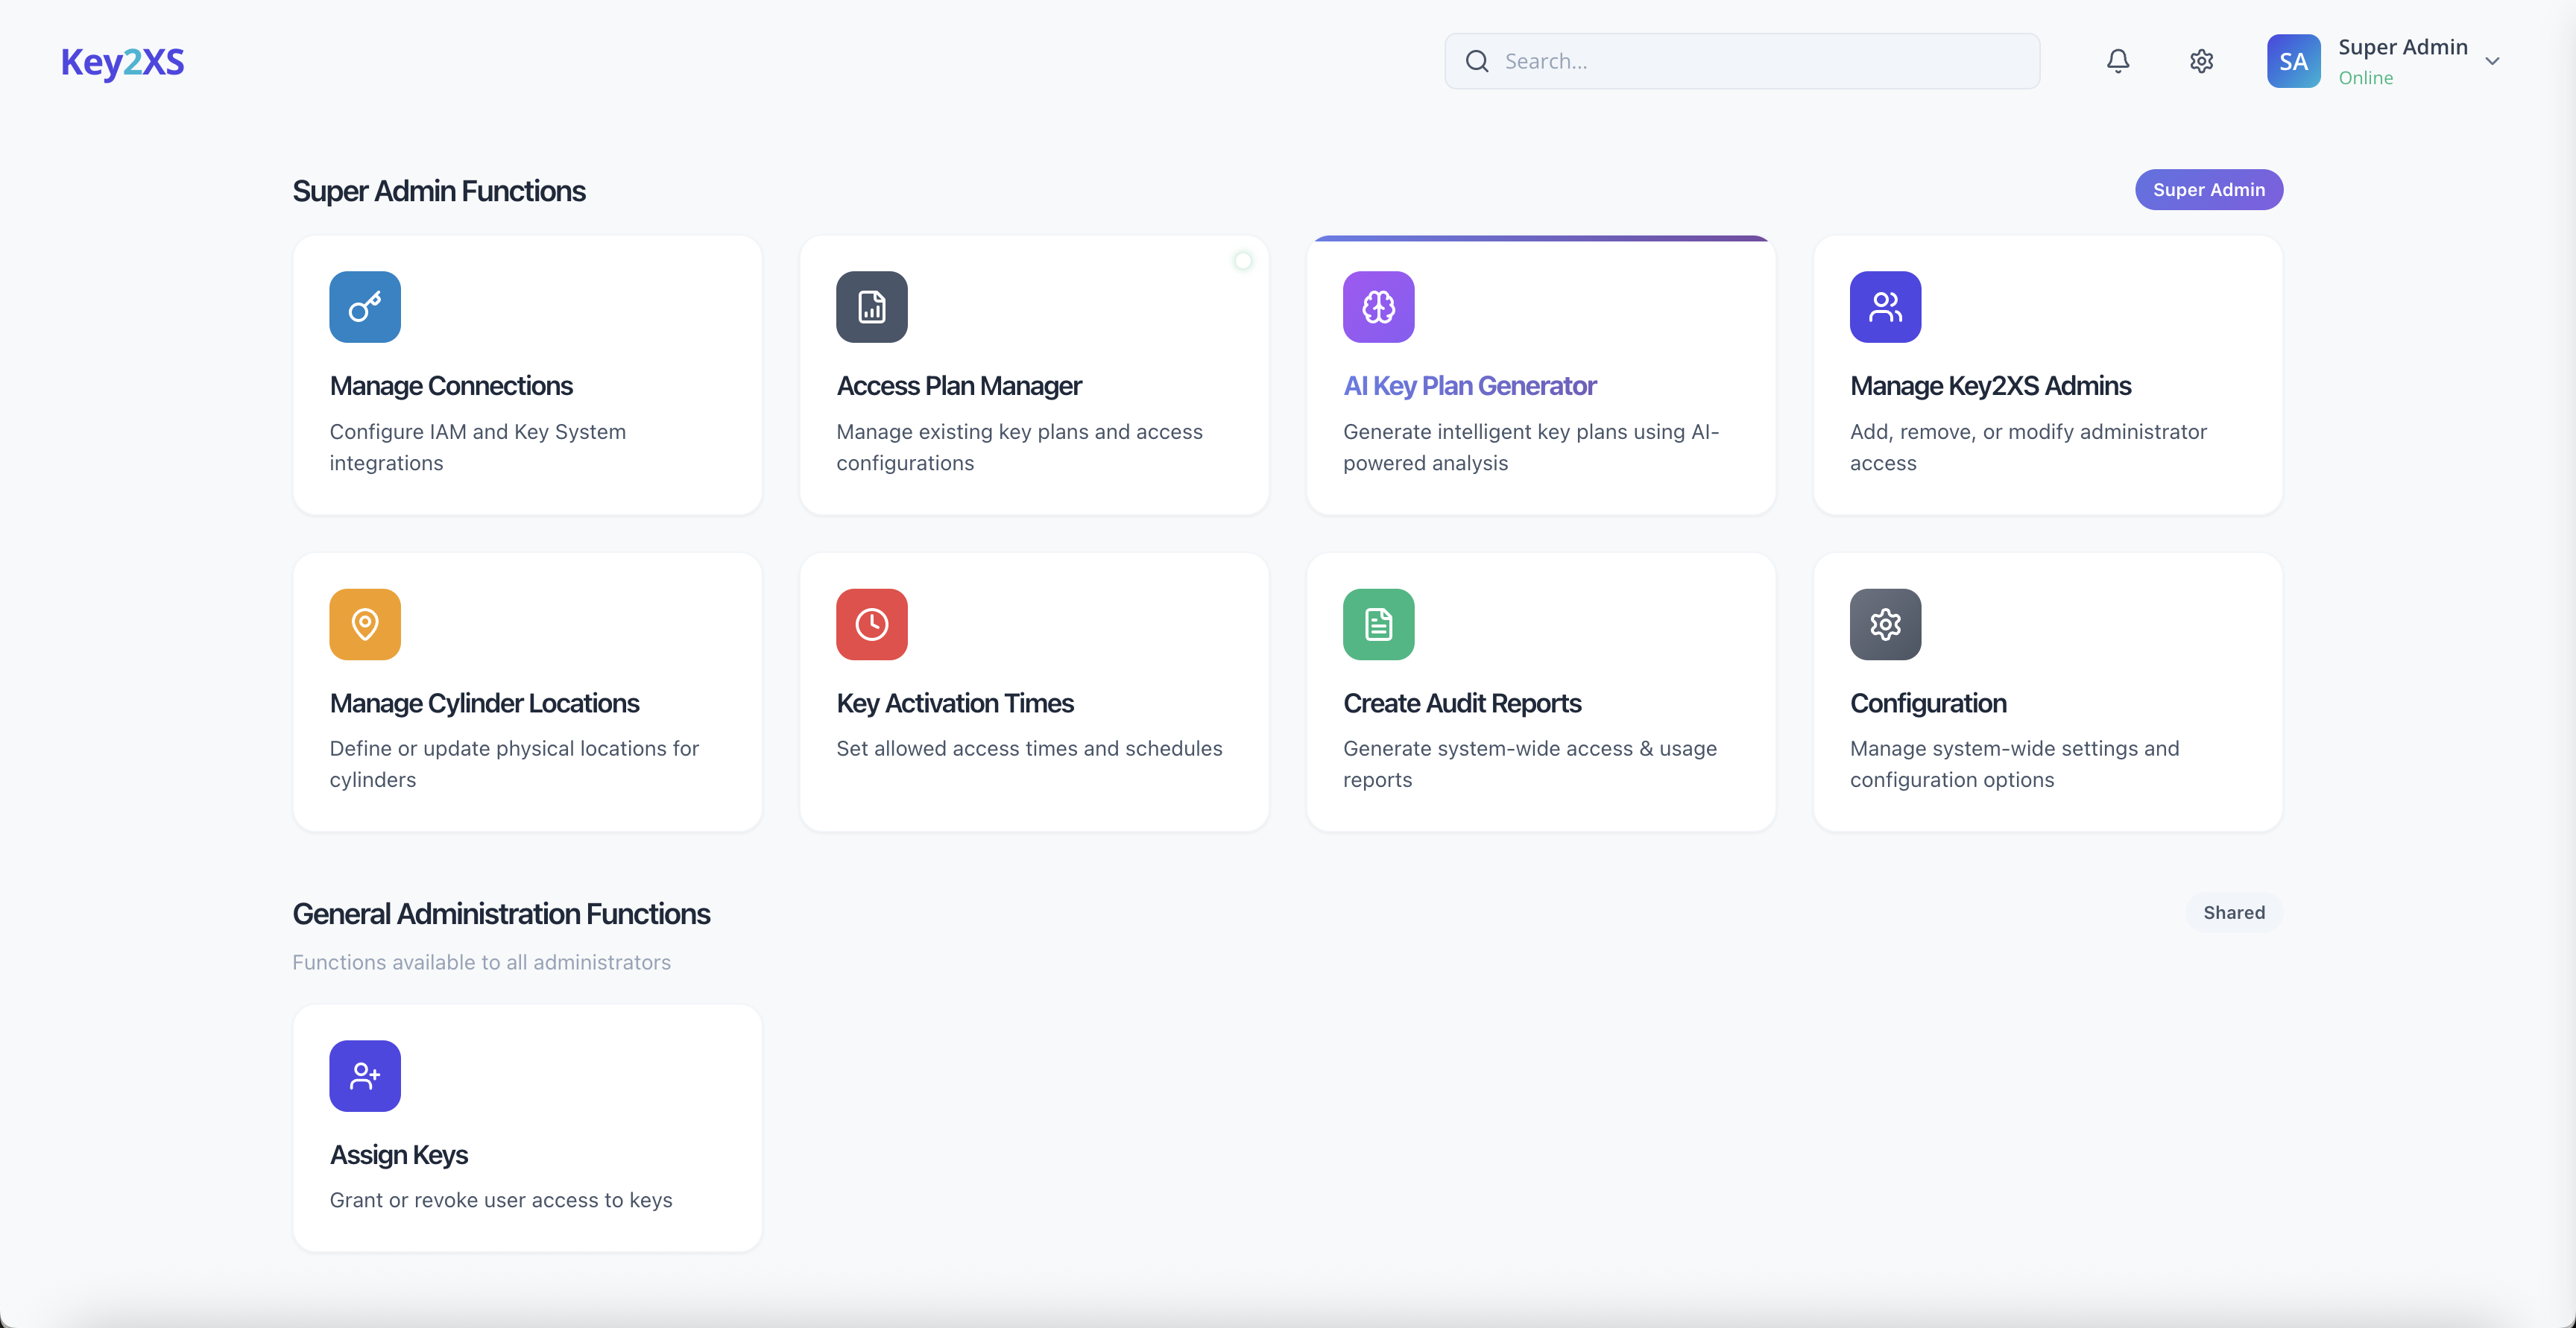The width and height of the screenshot is (2576, 1328).
Task: Select the users icon for Manage Key2XS Admins
Action: click(x=1885, y=307)
